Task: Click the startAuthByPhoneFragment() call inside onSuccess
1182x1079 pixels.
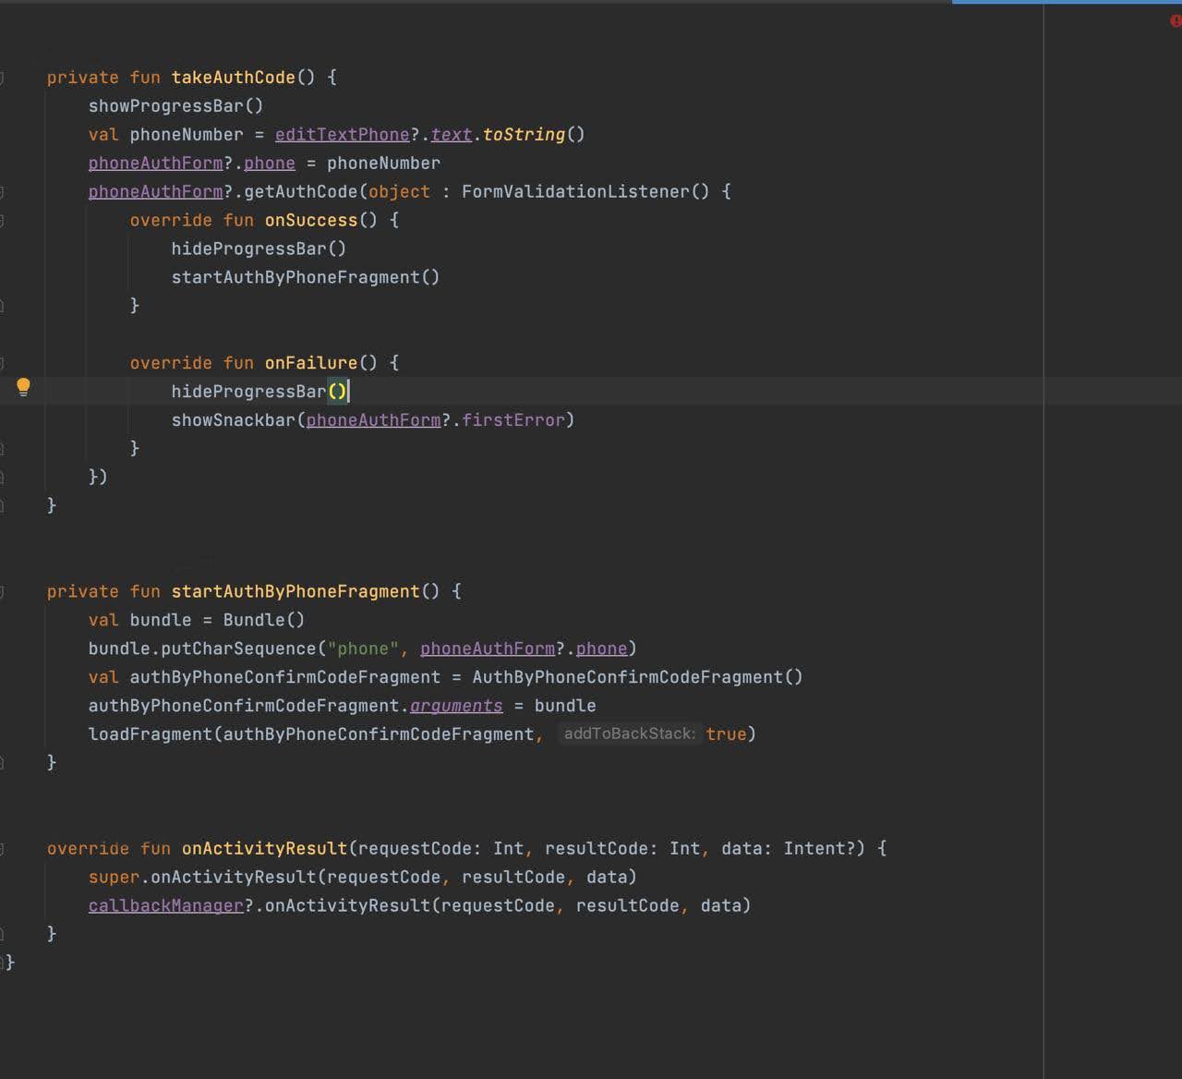Action: click(x=306, y=277)
